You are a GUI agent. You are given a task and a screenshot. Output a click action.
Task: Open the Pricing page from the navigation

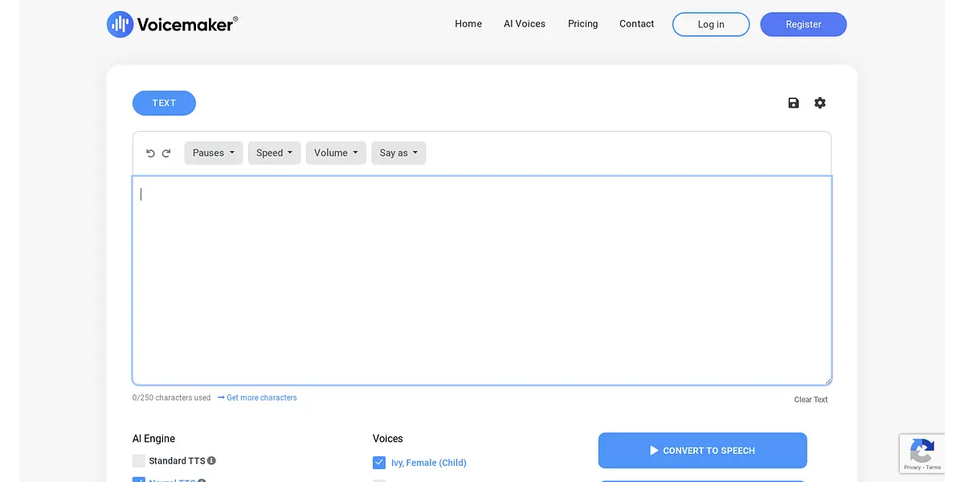coord(582,24)
